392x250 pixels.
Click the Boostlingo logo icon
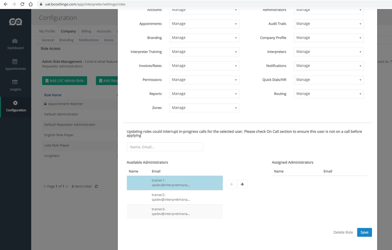click(x=15, y=22)
